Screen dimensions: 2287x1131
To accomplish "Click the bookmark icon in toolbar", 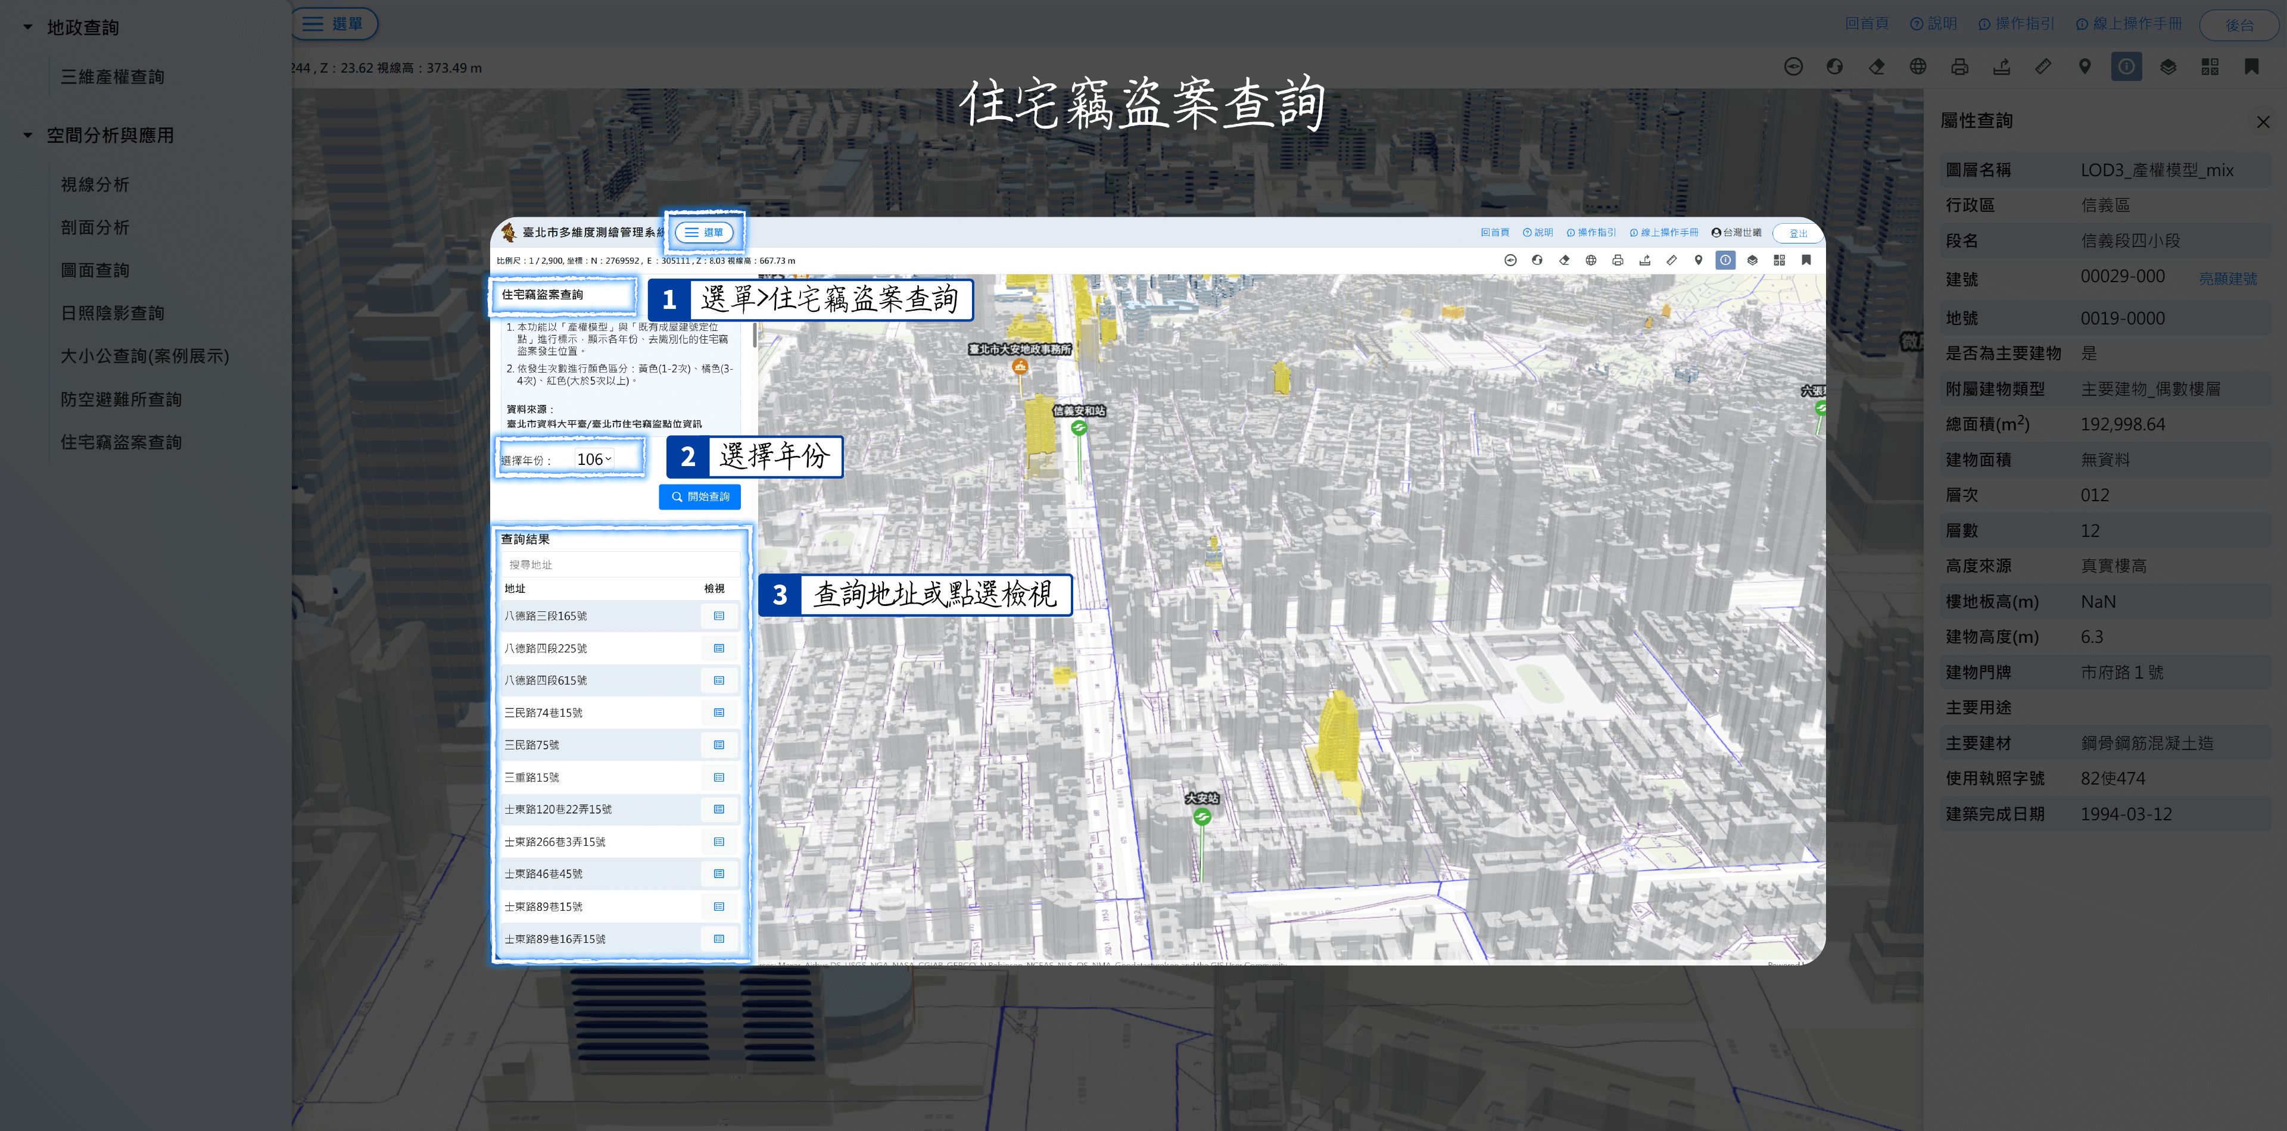I will (x=2251, y=67).
